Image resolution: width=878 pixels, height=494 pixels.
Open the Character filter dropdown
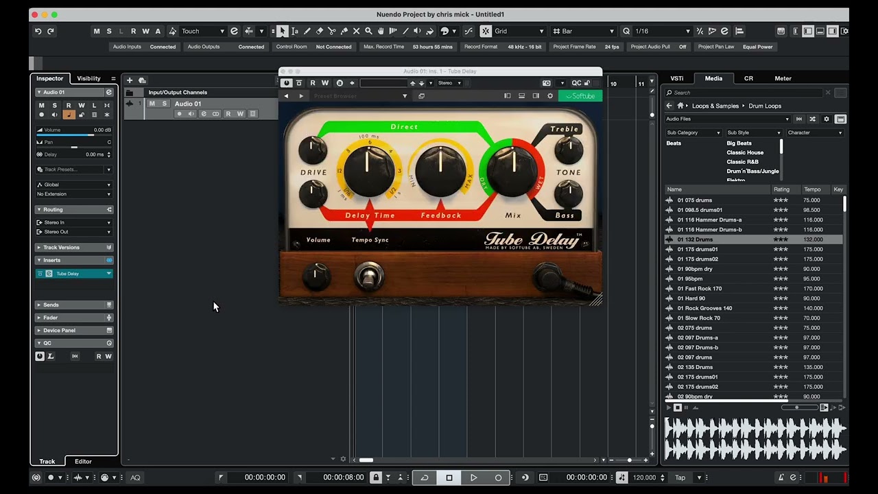pyautogui.click(x=815, y=132)
